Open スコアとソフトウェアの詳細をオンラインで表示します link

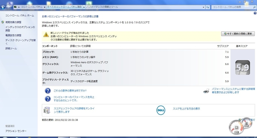point(74,110)
